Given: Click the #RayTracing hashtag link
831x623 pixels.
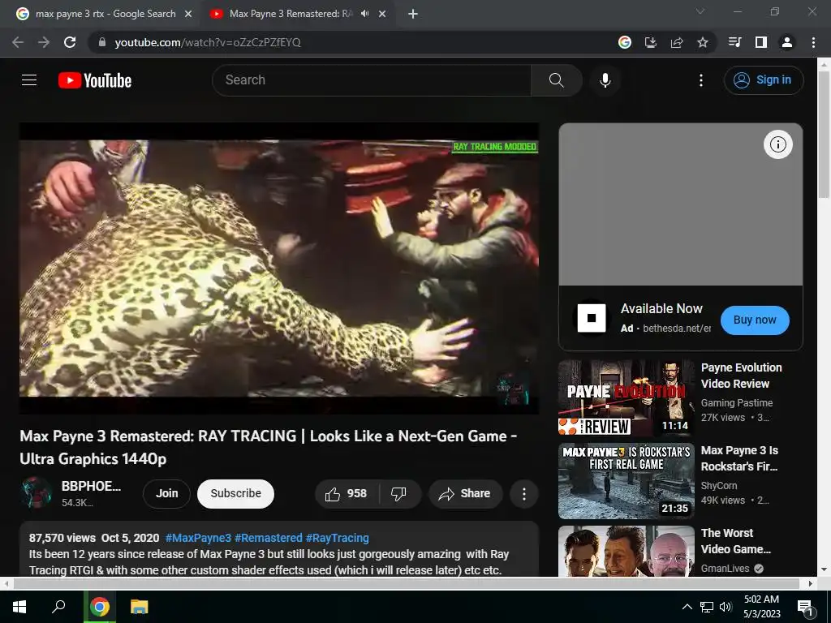Looking at the screenshot, I should 337,538.
